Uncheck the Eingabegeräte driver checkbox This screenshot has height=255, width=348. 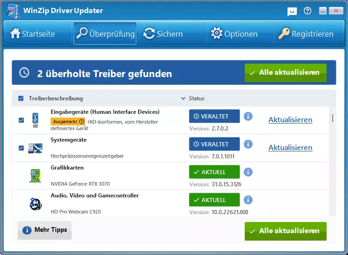pos(21,120)
